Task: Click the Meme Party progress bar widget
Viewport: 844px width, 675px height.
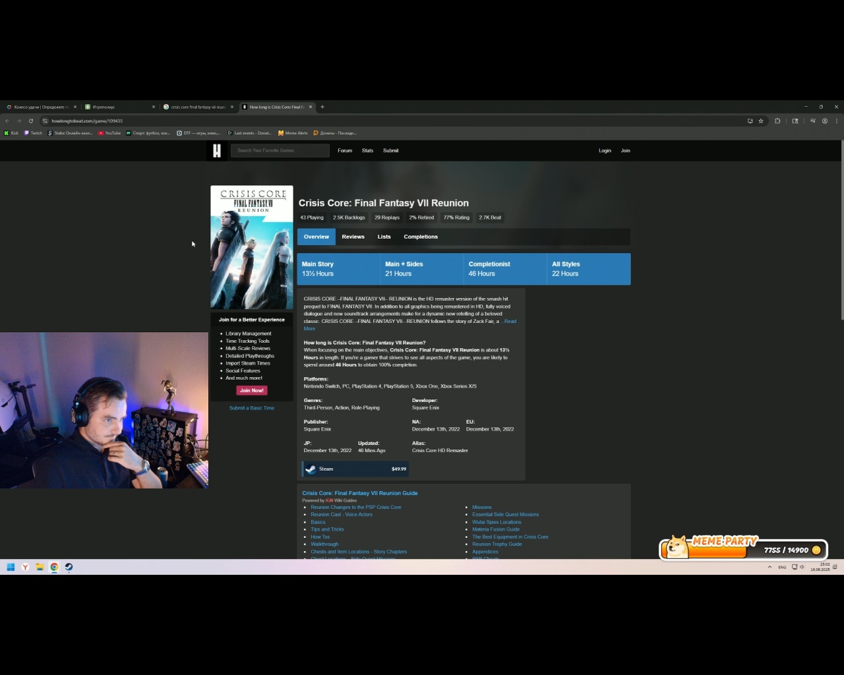Action: (743, 548)
